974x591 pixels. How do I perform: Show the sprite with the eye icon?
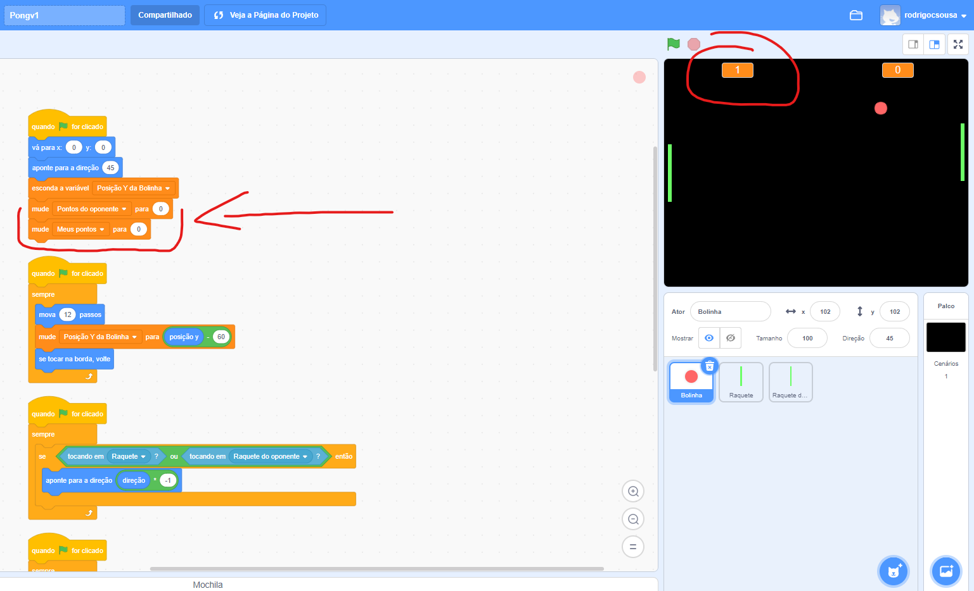(x=709, y=338)
